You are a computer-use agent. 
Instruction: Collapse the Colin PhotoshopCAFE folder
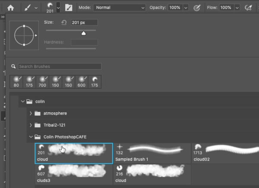coord(31,137)
